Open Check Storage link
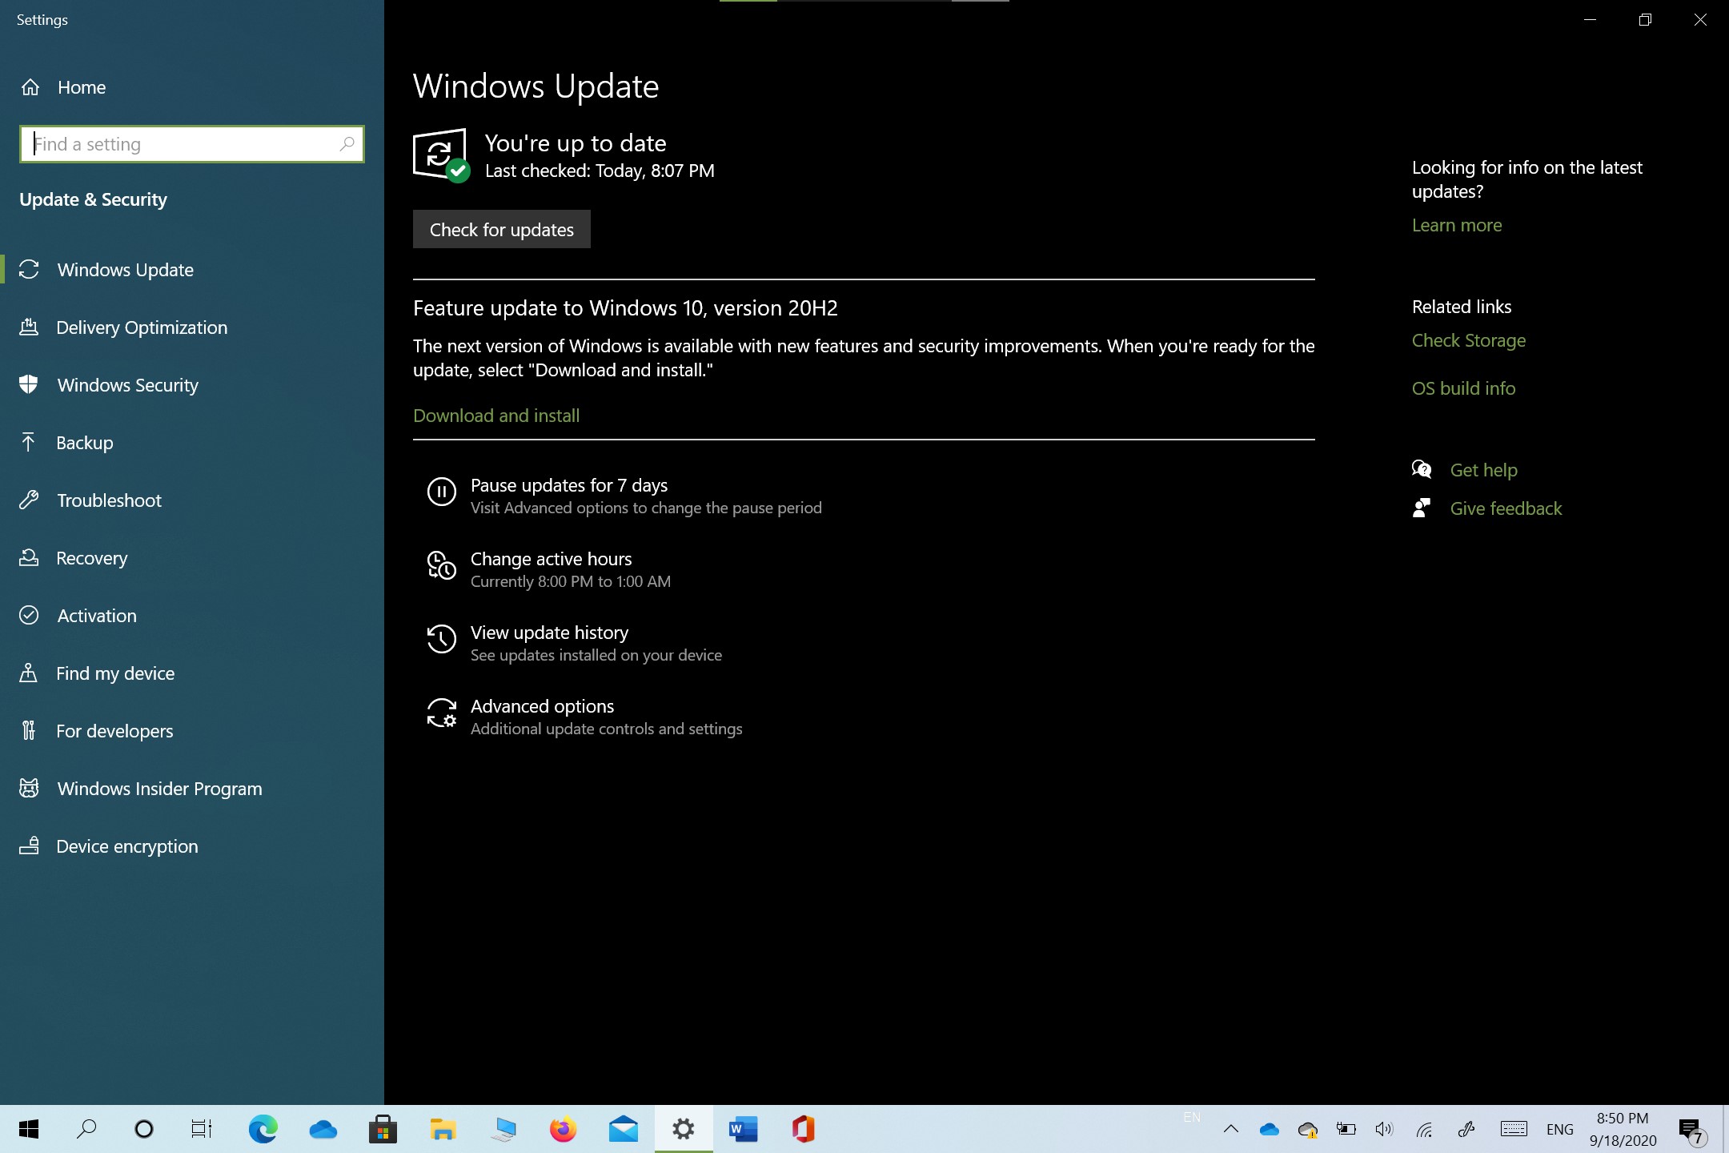 (x=1469, y=340)
